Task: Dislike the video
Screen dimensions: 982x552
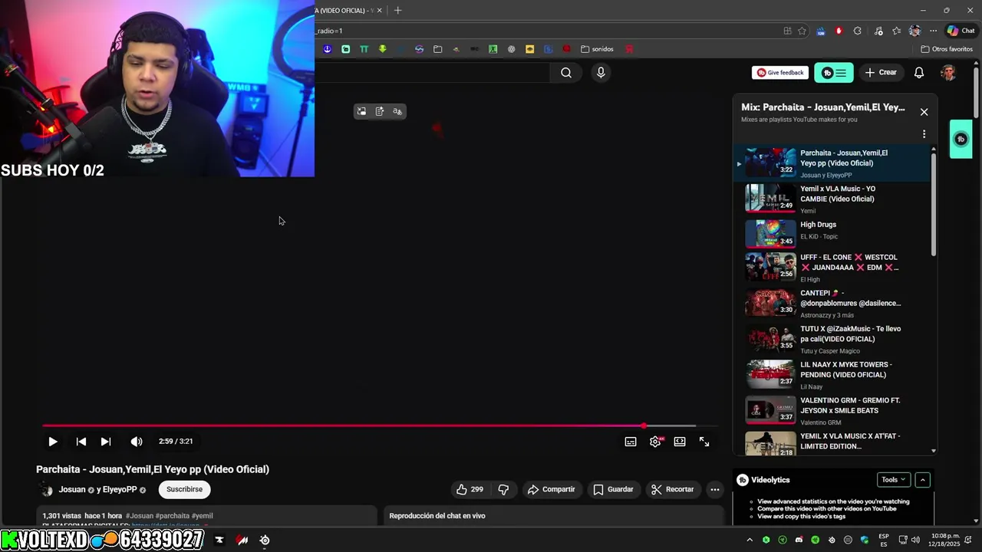Action: (x=503, y=489)
